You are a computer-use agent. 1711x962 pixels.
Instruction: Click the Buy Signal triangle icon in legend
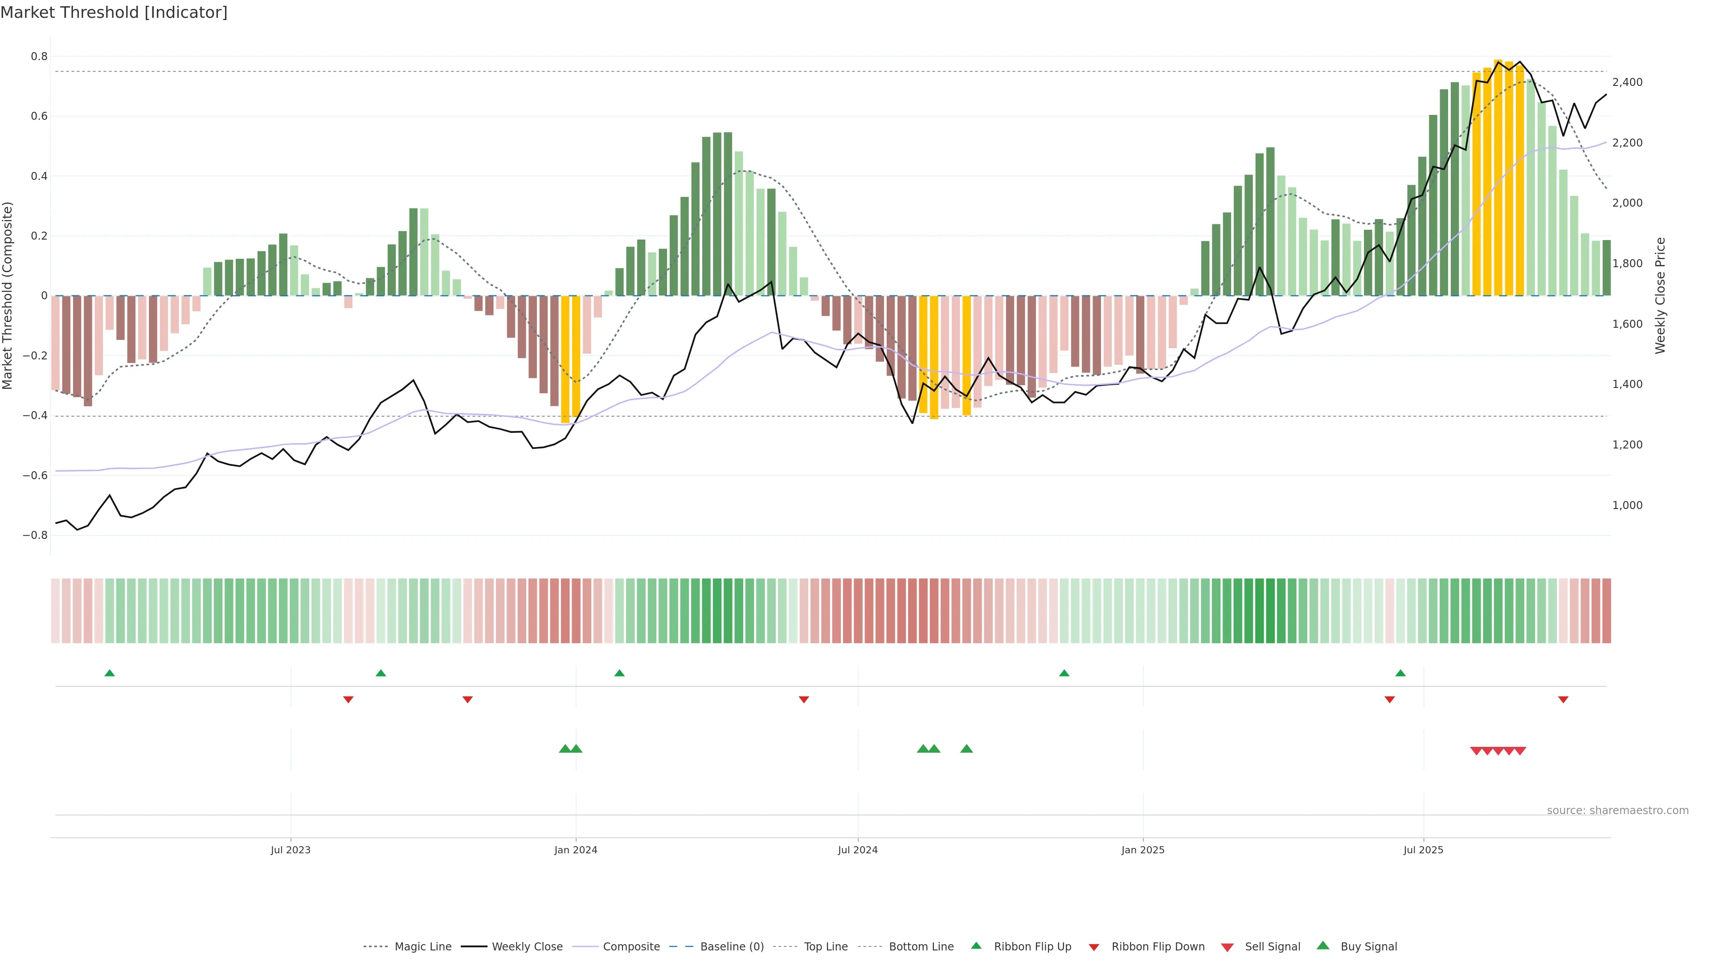[x=1323, y=946]
